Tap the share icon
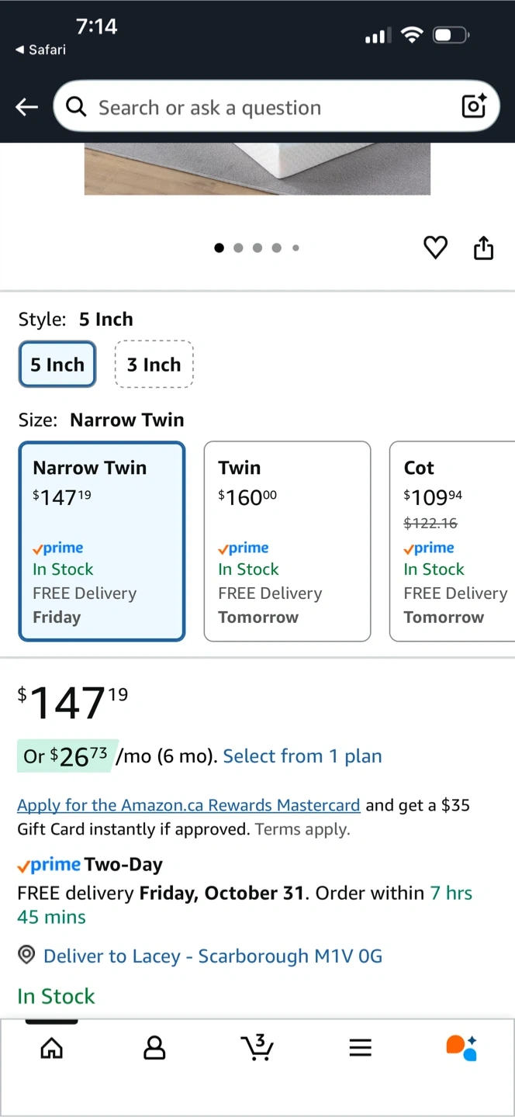The image size is (515, 1117). click(483, 248)
